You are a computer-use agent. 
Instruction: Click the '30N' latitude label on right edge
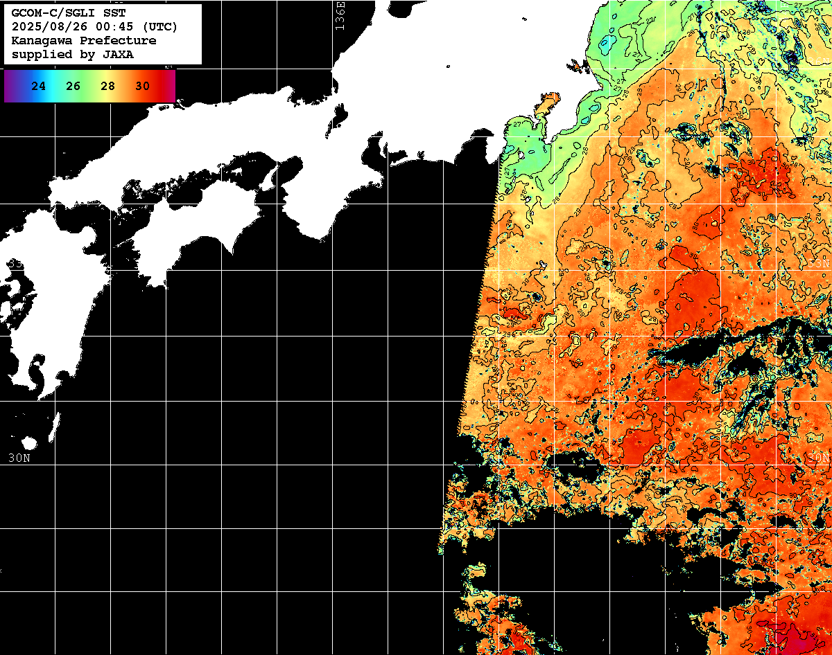819,458
